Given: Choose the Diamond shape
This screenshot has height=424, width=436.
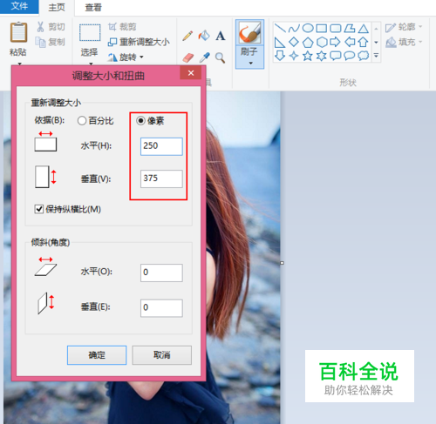Looking at the screenshot, I should (294, 42).
